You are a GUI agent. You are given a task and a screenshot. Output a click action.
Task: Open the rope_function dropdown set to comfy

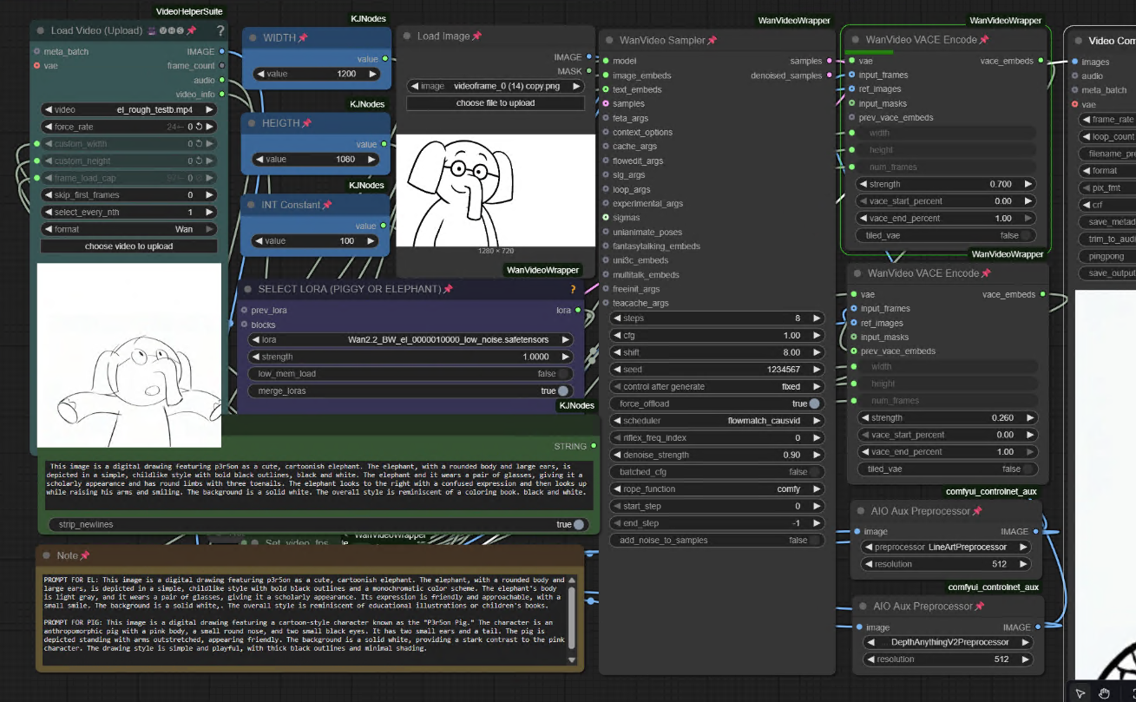tap(717, 489)
